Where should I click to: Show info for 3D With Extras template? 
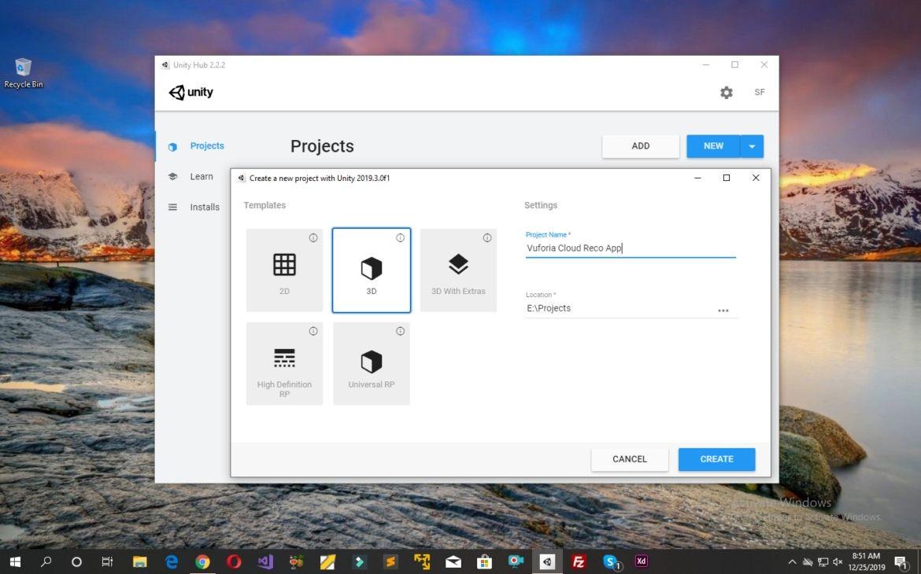pos(487,237)
